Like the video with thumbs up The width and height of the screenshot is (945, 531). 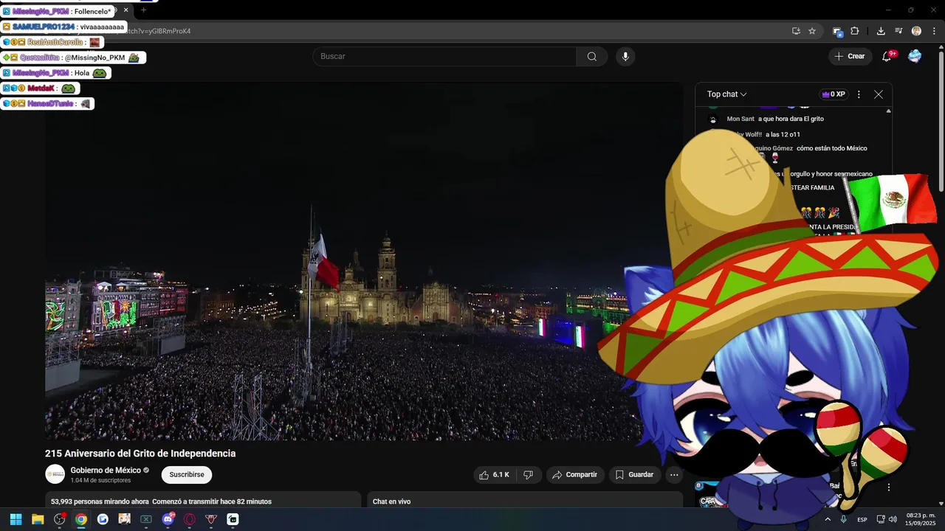[x=495, y=475]
